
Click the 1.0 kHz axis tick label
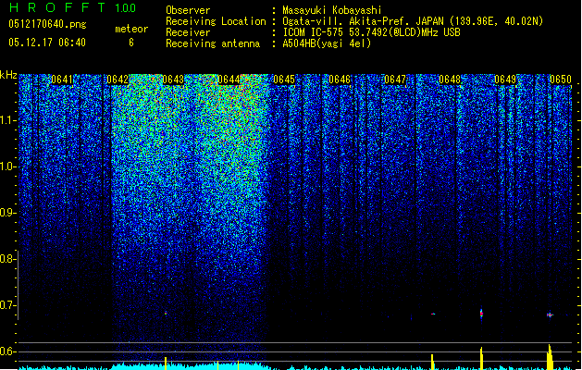[7, 166]
